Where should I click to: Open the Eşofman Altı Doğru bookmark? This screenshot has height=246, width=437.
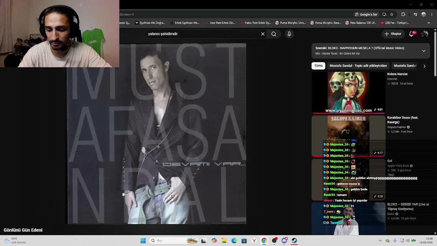click(x=150, y=23)
